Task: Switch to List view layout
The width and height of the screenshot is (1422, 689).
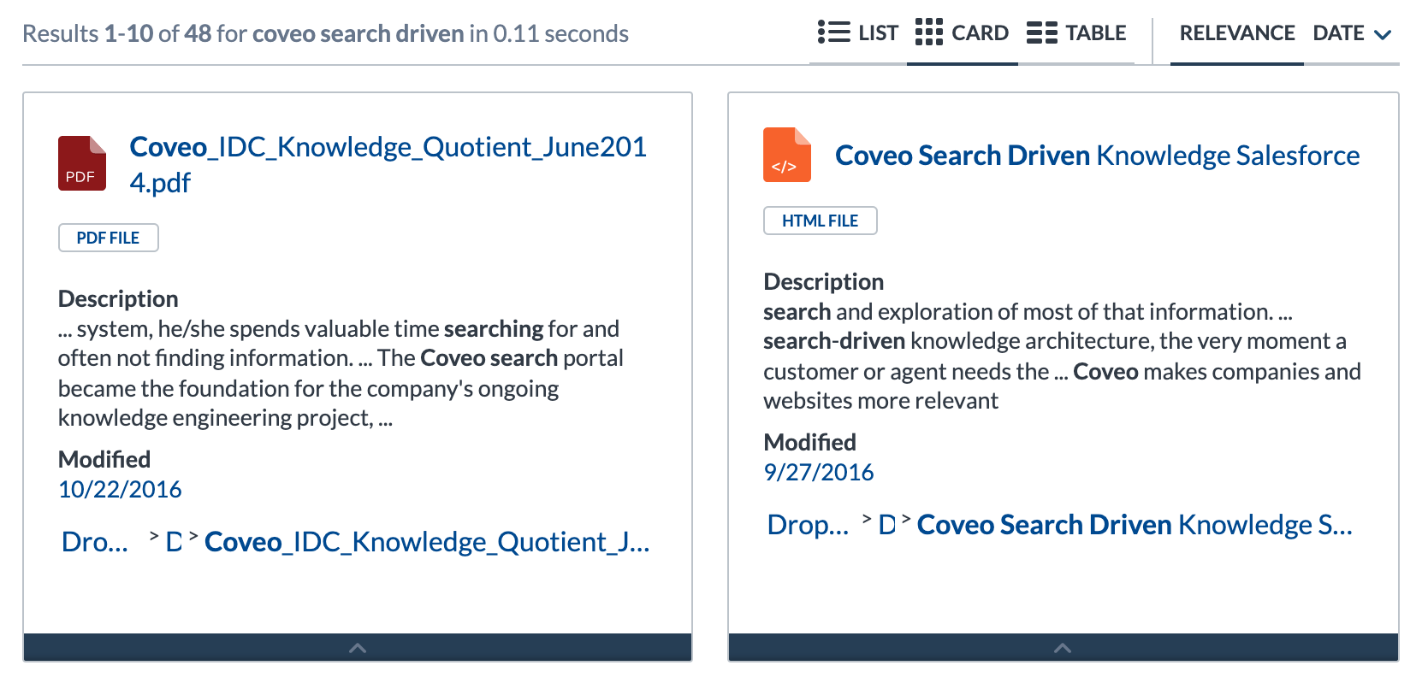Action: [x=857, y=33]
